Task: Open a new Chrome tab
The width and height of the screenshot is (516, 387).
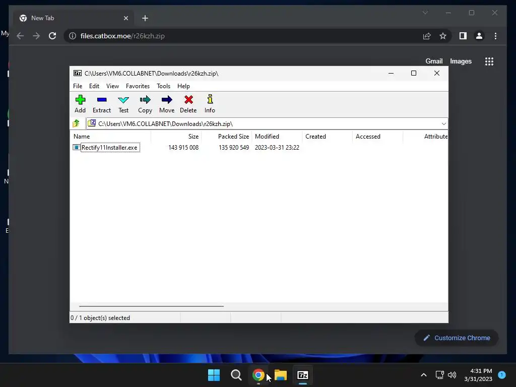Action: pyautogui.click(x=145, y=18)
